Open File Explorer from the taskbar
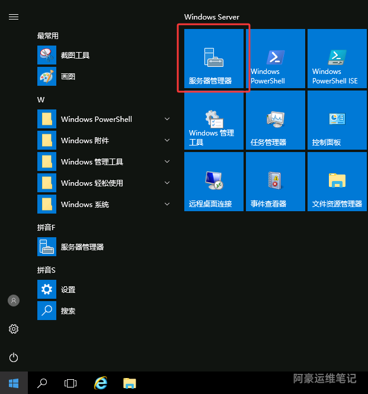 (130, 383)
